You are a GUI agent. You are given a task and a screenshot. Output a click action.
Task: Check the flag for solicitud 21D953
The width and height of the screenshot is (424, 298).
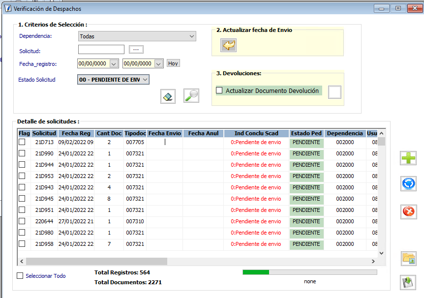(22, 176)
